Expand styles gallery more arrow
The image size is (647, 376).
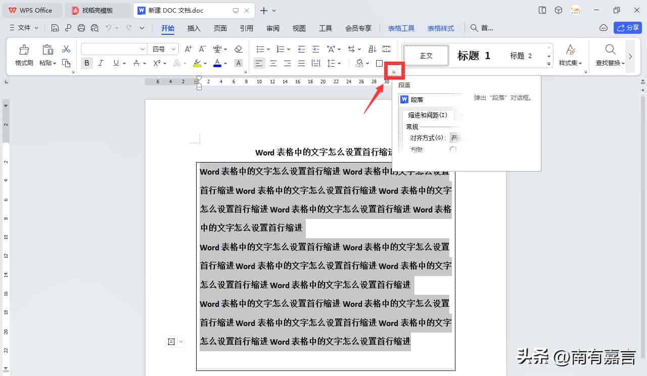tap(549, 64)
